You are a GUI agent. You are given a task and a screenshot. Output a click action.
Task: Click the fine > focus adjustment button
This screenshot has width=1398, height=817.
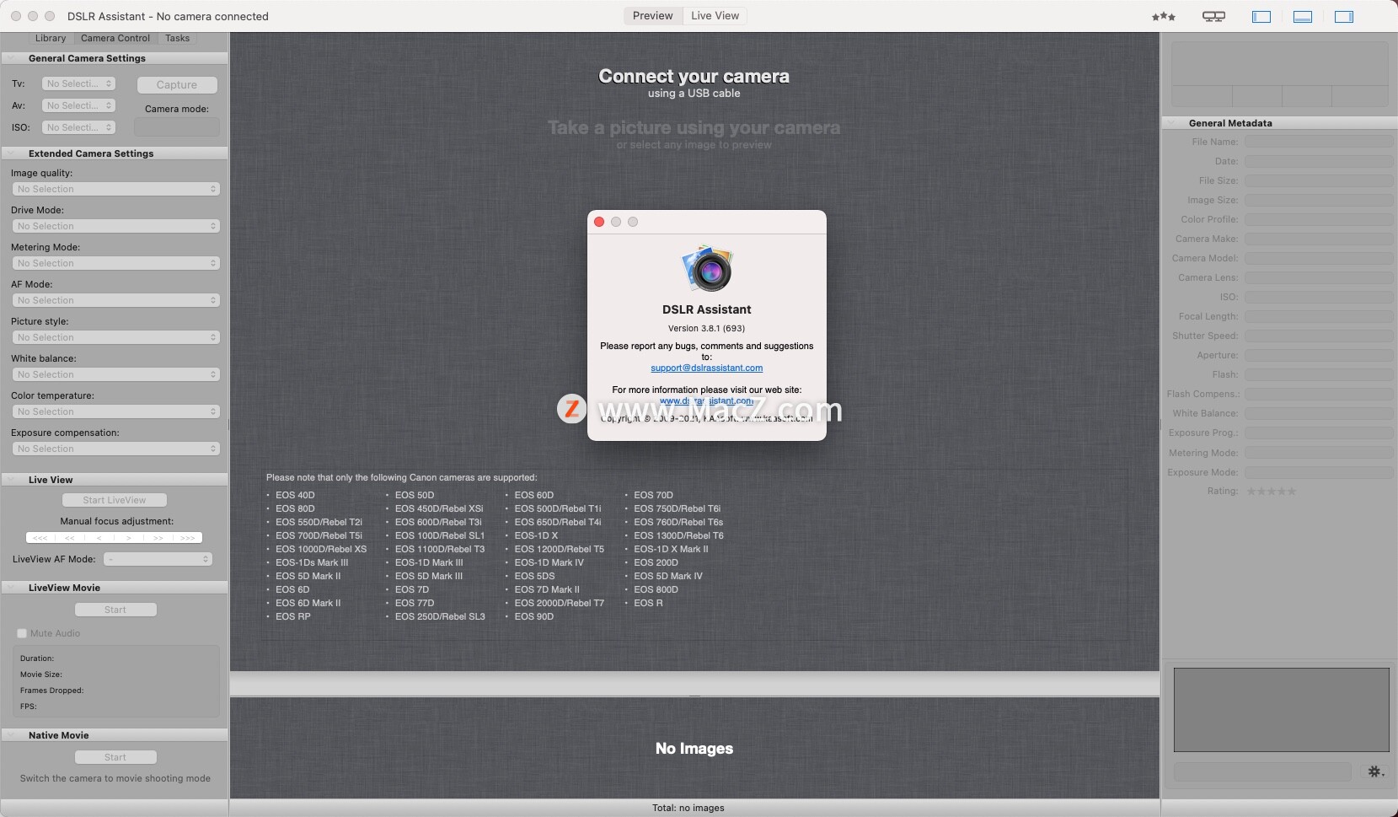(128, 537)
